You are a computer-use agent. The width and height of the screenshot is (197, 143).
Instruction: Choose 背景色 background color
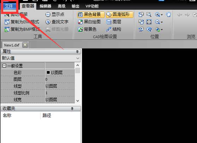[x=87, y=29]
